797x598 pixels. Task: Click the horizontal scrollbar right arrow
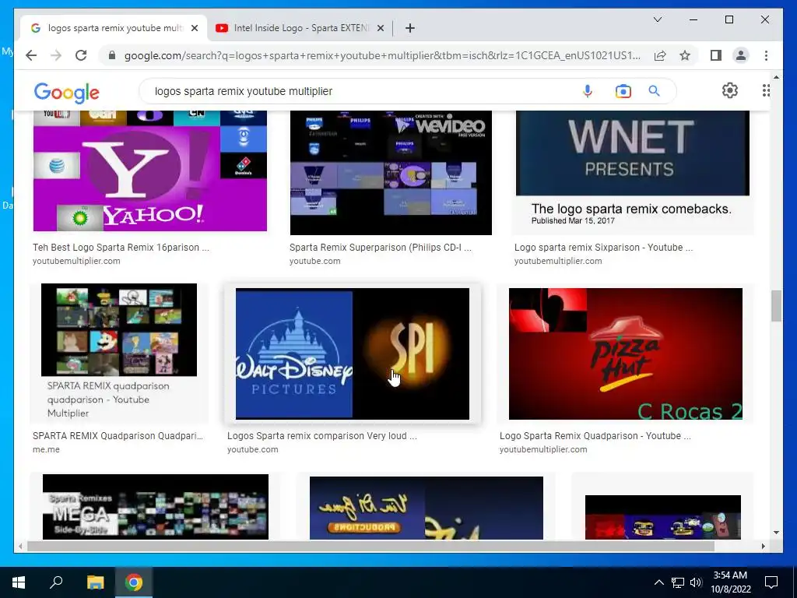763,547
